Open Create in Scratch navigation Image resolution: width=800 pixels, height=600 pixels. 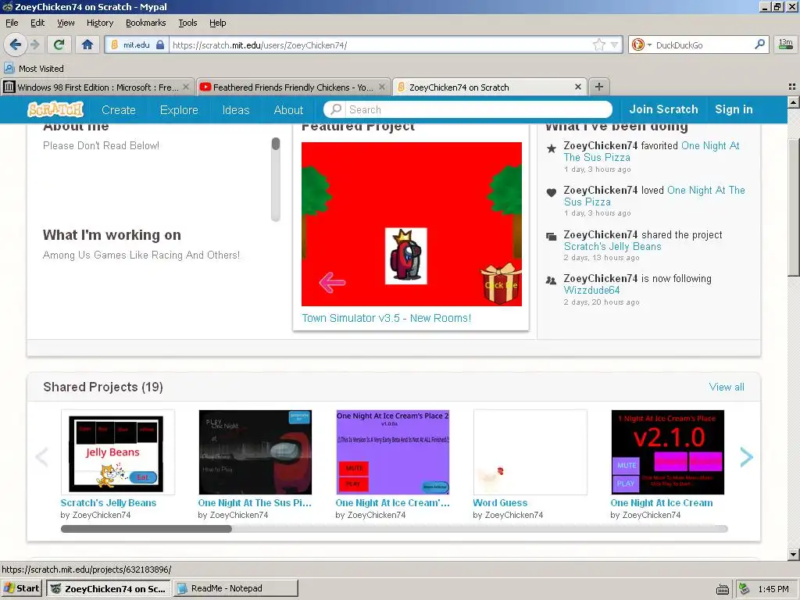point(119,109)
